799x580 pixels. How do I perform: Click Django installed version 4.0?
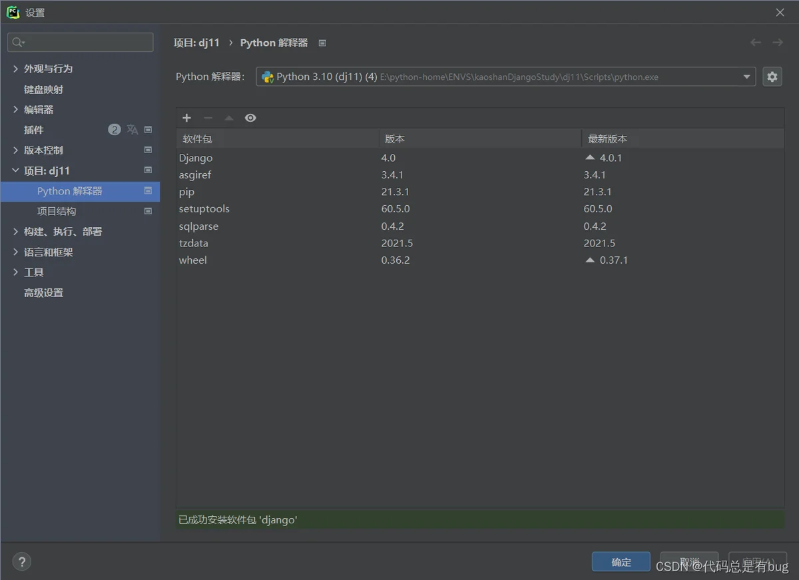coord(388,158)
